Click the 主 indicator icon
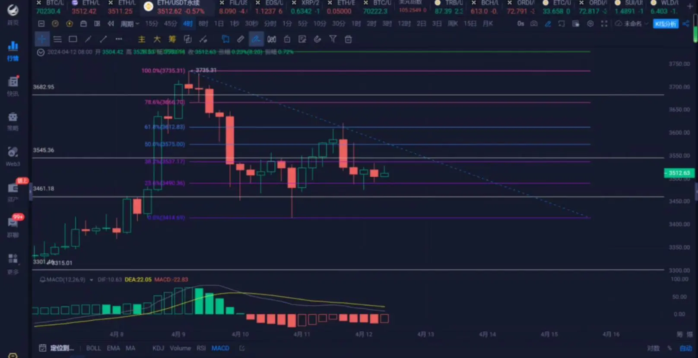The width and height of the screenshot is (698, 358). pyautogui.click(x=142, y=39)
